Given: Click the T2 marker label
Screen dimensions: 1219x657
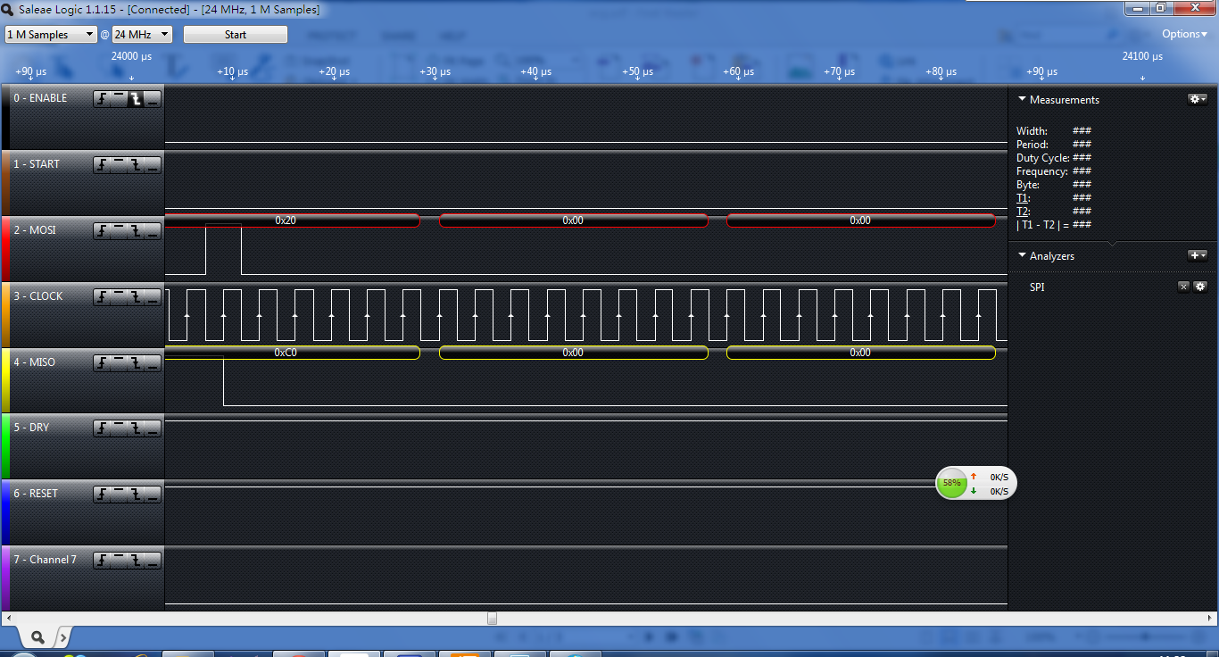Looking at the screenshot, I should (1022, 212).
